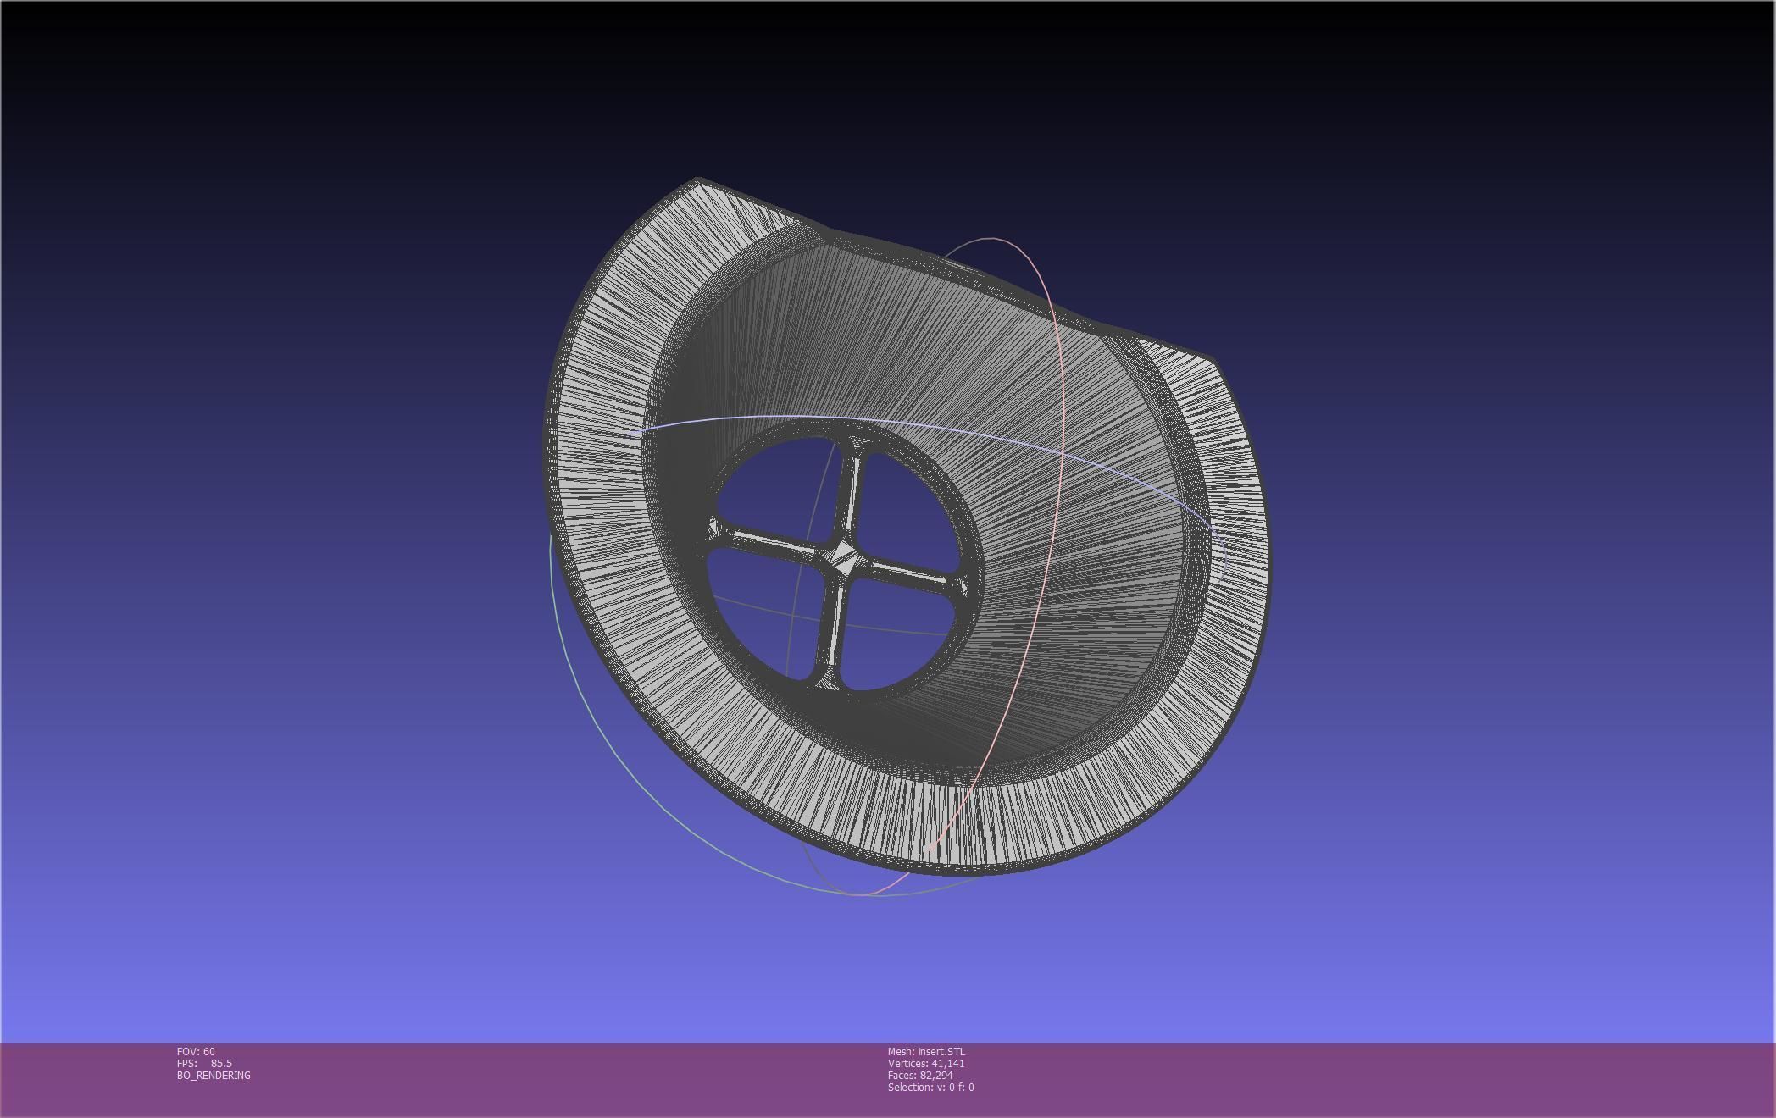
Task: Click the cross-shaped hub of the mesh
Action: pyautogui.click(x=842, y=557)
